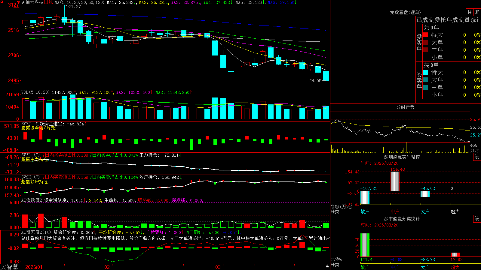The height and width of the screenshot is (270, 481).
Task: Click the 强势线: 3.000 label
Action: click(x=153, y=200)
